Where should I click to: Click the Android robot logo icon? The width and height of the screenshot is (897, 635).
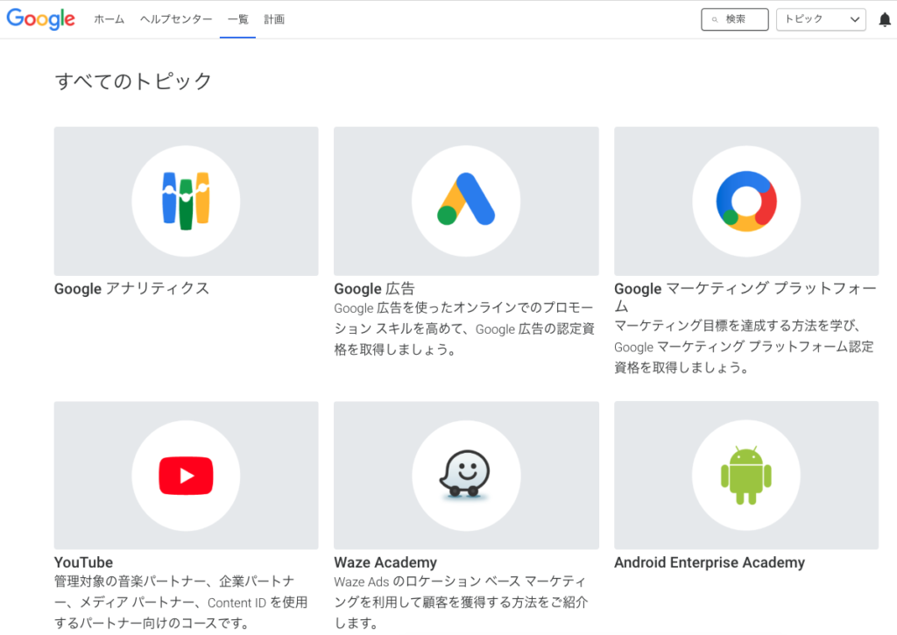746,476
